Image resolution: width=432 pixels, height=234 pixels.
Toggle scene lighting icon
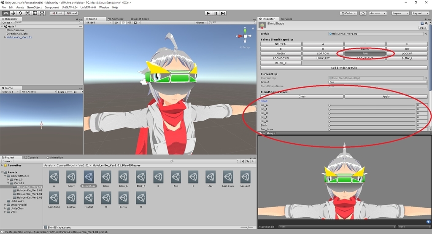(123, 23)
